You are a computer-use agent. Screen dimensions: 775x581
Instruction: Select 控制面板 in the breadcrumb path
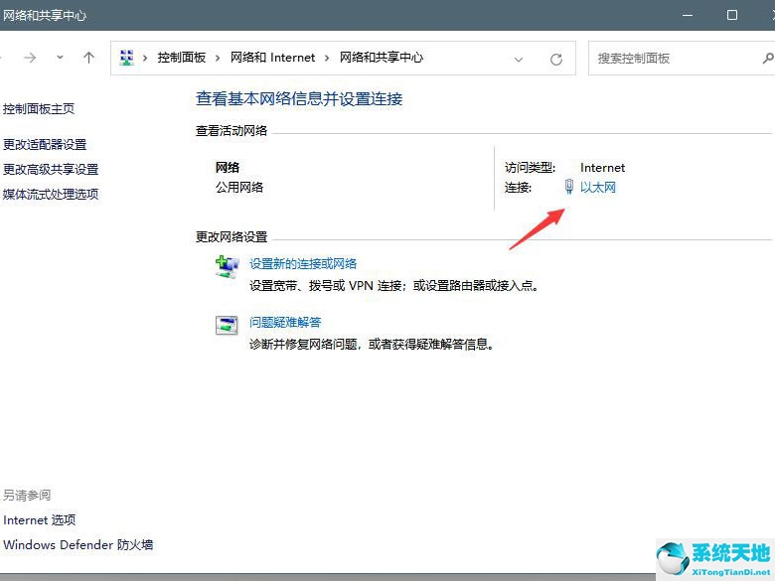182,58
